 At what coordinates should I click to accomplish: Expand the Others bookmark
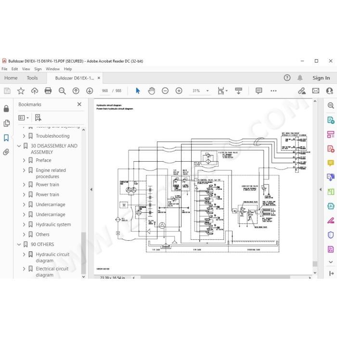[x=24, y=234]
